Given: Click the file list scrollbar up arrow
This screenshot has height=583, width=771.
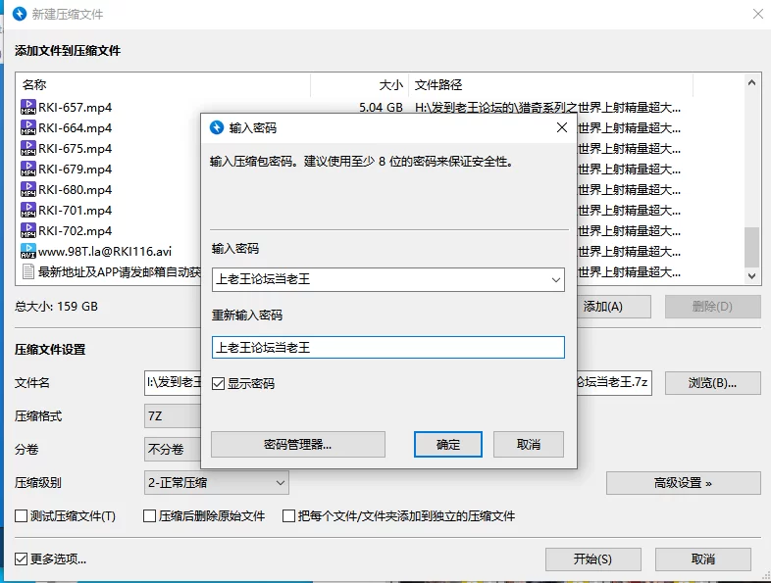Looking at the screenshot, I should click(x=751, y=83).
